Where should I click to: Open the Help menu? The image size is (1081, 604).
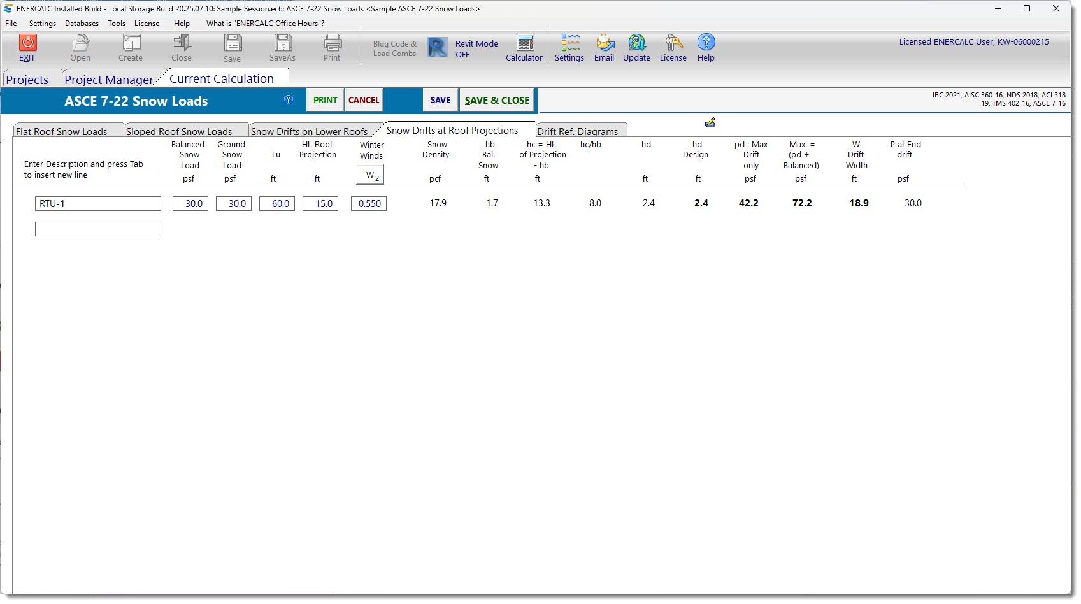click(x=182, y=24)
